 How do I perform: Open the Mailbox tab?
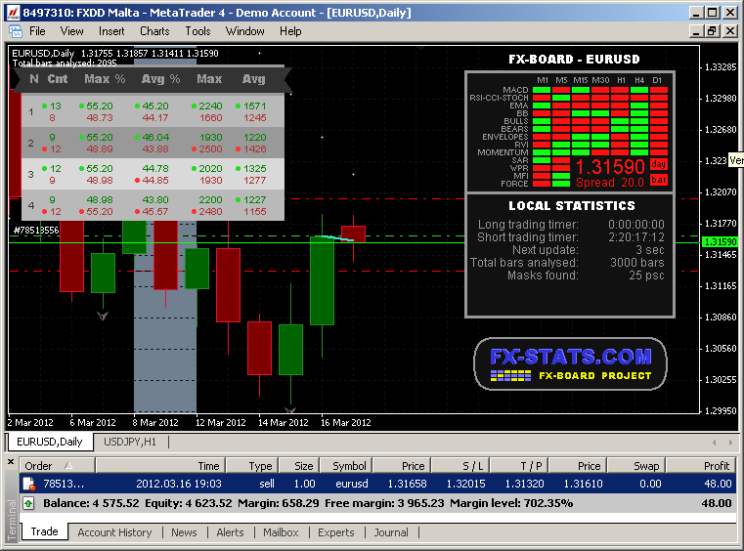pyautogui.click(x=281, y=532)
